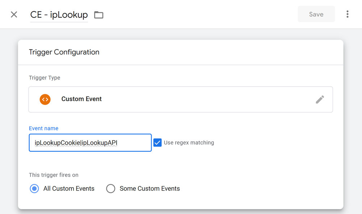Click the "Custom Event" bold text
Screen dimensions: 362x214
[x=81, y=99]
